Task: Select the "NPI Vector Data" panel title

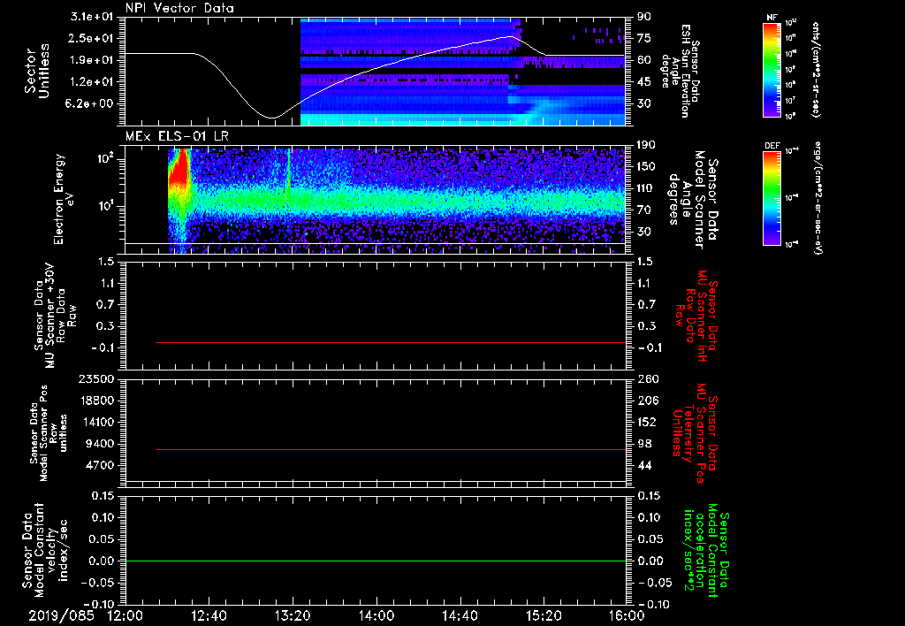Action: (x=179, y=8)
